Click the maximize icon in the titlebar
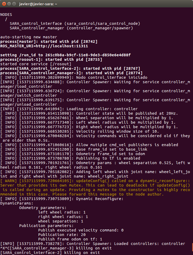Viewport: 193px width, 255px height. [x=14, y=4]
